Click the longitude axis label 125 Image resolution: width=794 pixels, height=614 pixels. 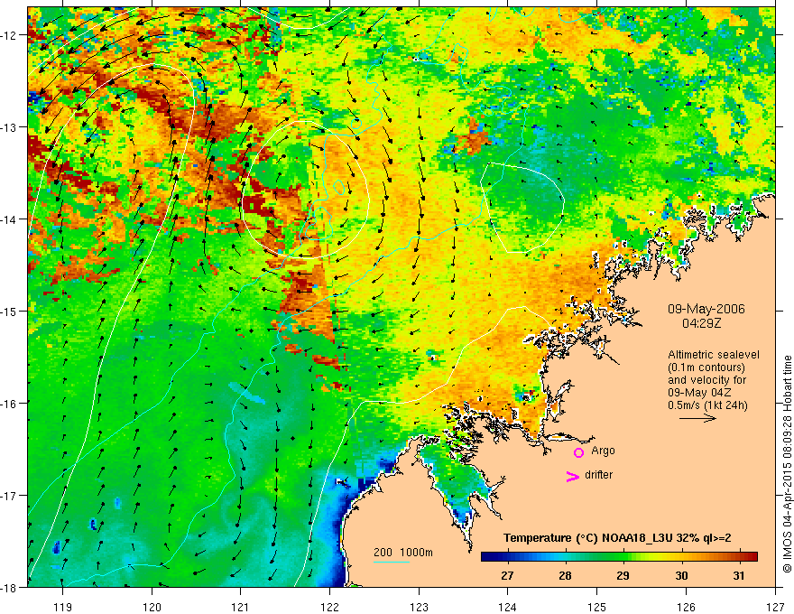[597, 607]
